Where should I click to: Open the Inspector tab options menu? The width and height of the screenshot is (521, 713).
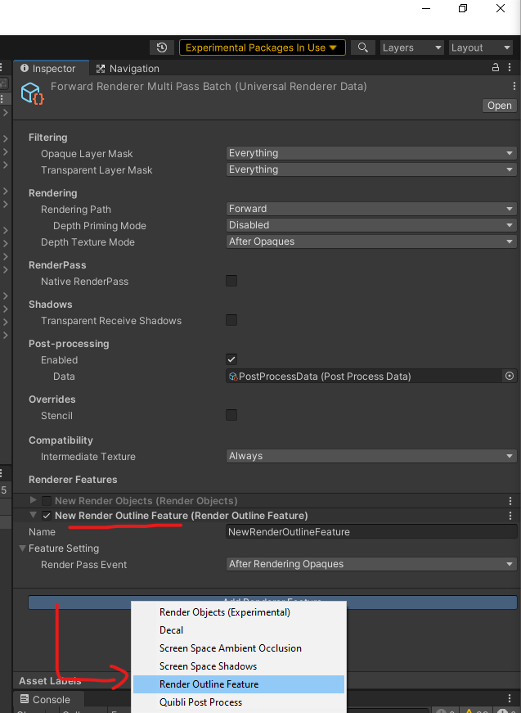(x=510, y=68)
